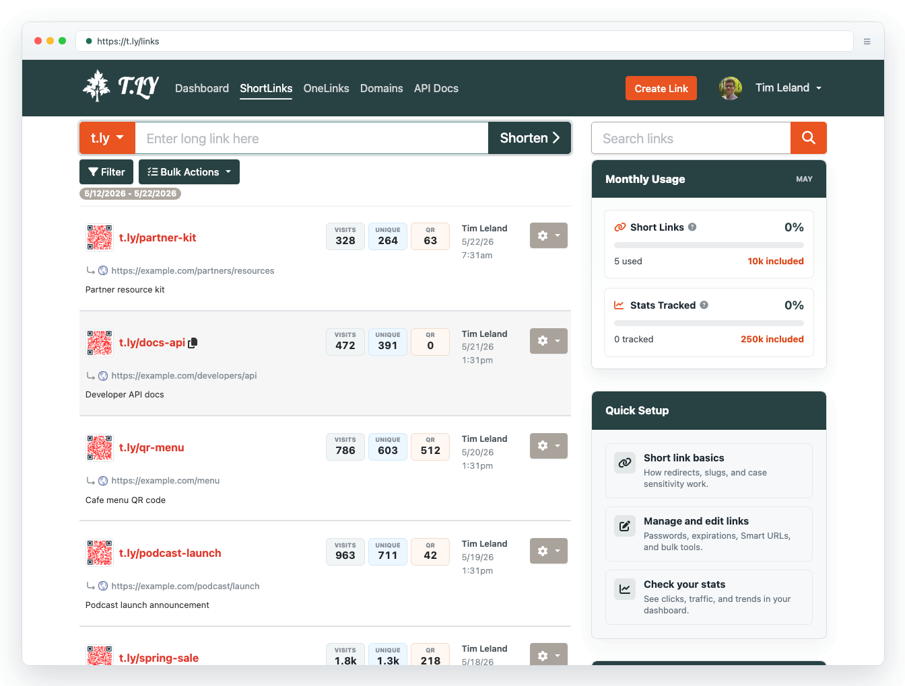The width and height of the screenshot is (905, 686).
Task: Open the gear settings menu for t.ly/podcast-launch
Action: click(549, 551)
